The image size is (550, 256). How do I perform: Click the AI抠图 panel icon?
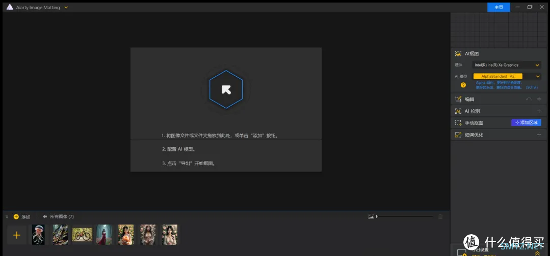458,53
